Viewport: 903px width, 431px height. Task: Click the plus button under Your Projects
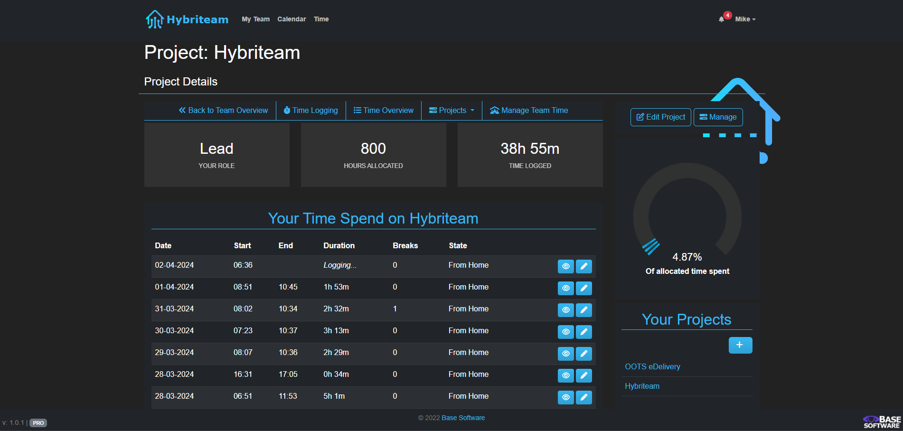tap(740, 345)
